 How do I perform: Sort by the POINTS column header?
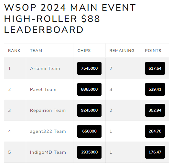pos(153,51)
